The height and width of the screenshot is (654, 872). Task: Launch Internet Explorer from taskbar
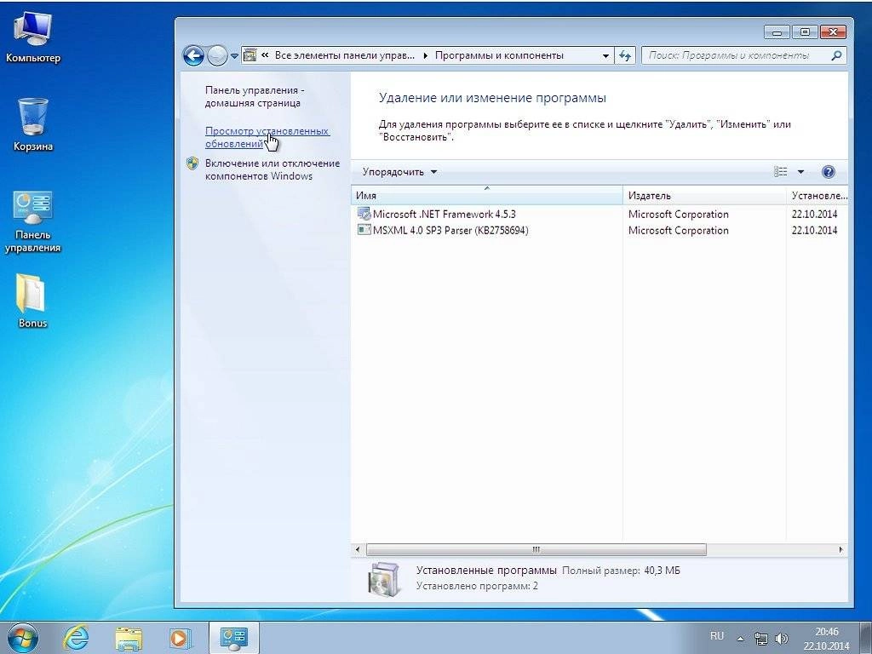[x=76, y=638]
